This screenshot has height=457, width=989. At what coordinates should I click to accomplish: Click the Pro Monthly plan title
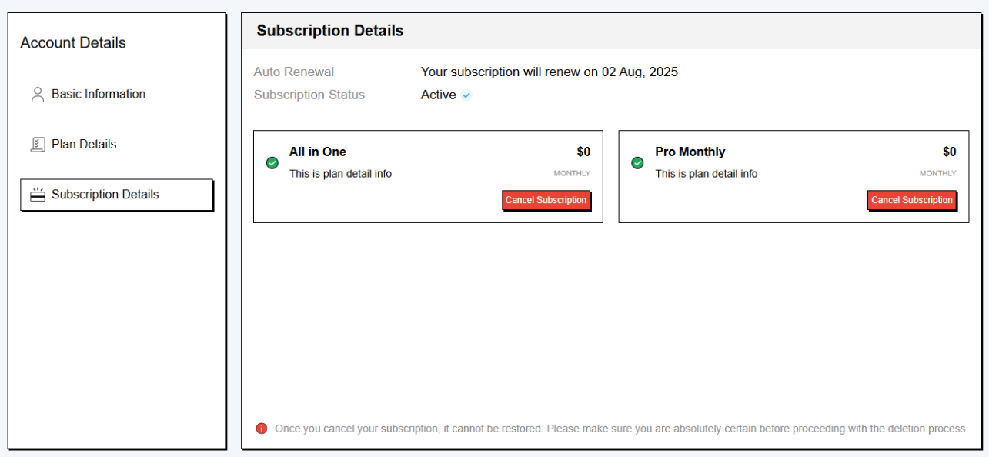[690, 152]
